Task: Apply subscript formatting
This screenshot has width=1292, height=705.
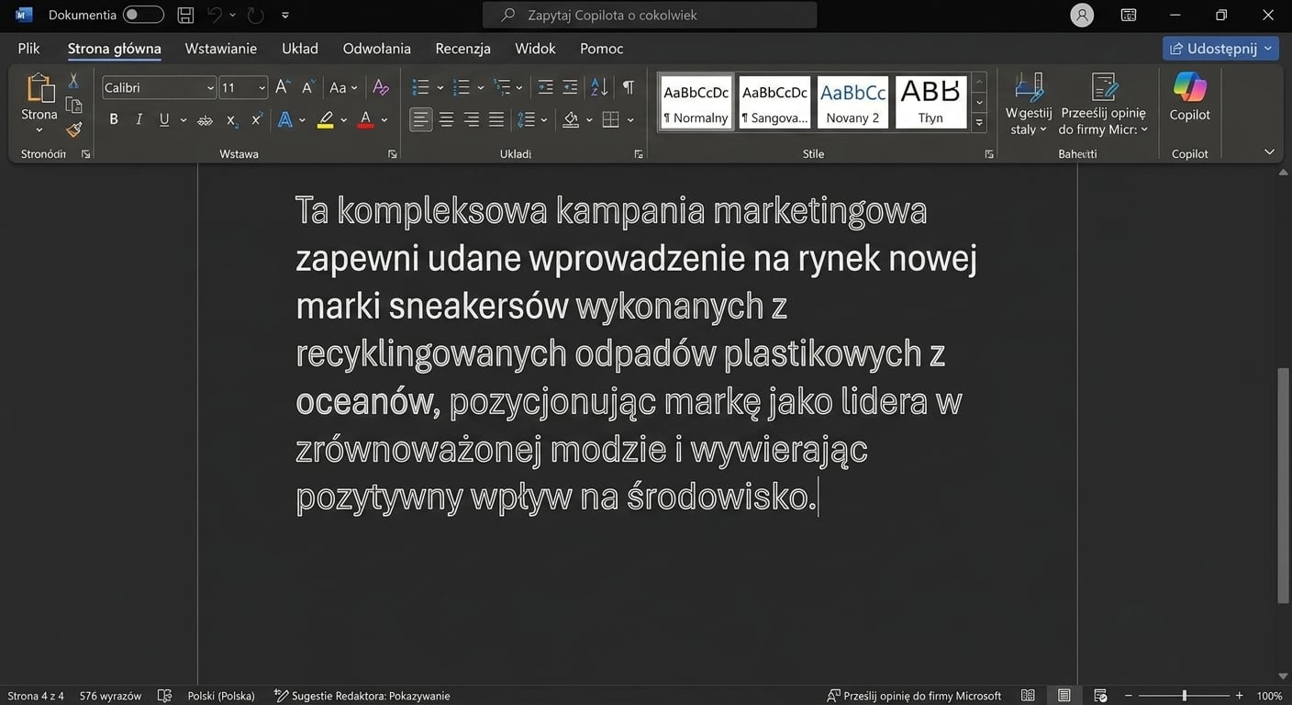Action: 232,119
